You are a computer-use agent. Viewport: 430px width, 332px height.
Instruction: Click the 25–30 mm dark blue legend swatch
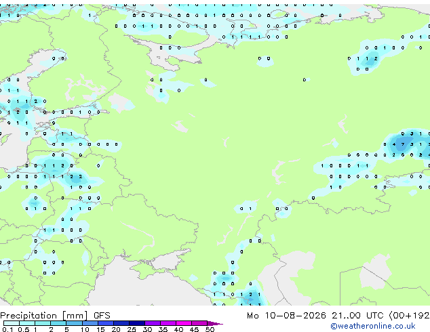tap(137, 323)
